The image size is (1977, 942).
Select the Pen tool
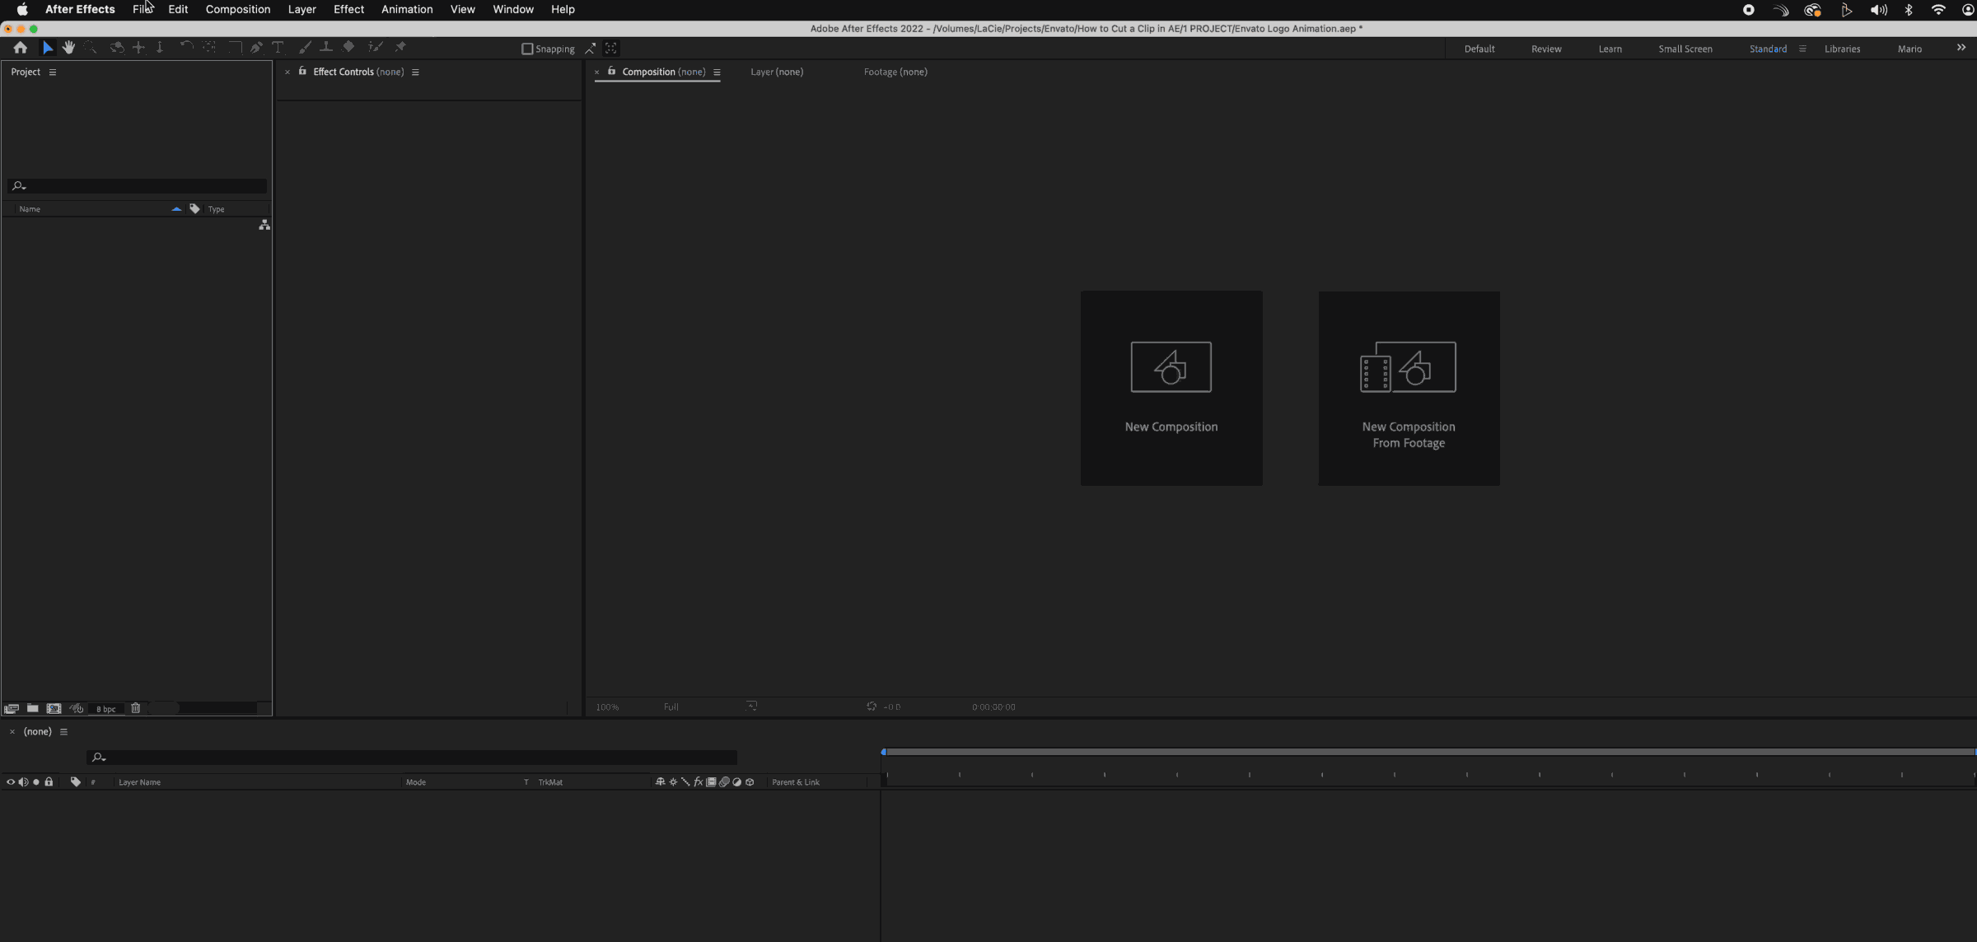click(256, 48)
